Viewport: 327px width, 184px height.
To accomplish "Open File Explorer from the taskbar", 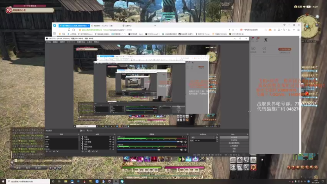I will point(66,182).
